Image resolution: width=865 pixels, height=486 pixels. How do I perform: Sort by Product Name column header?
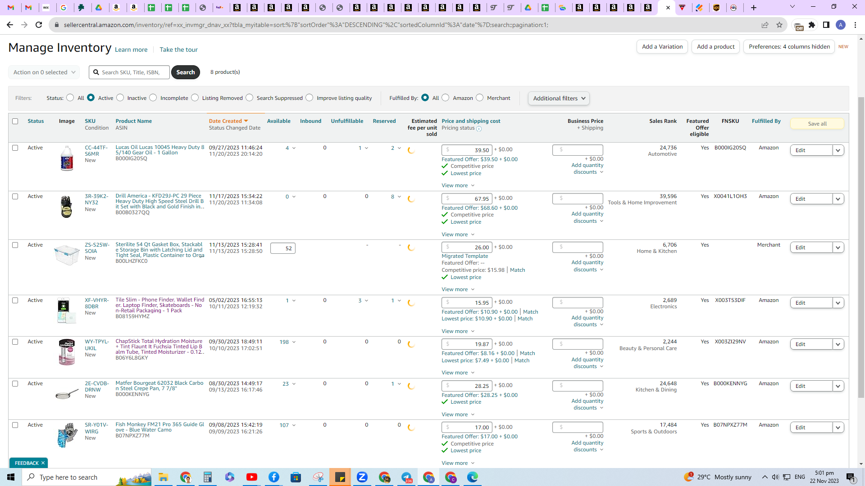pos(133,121)
